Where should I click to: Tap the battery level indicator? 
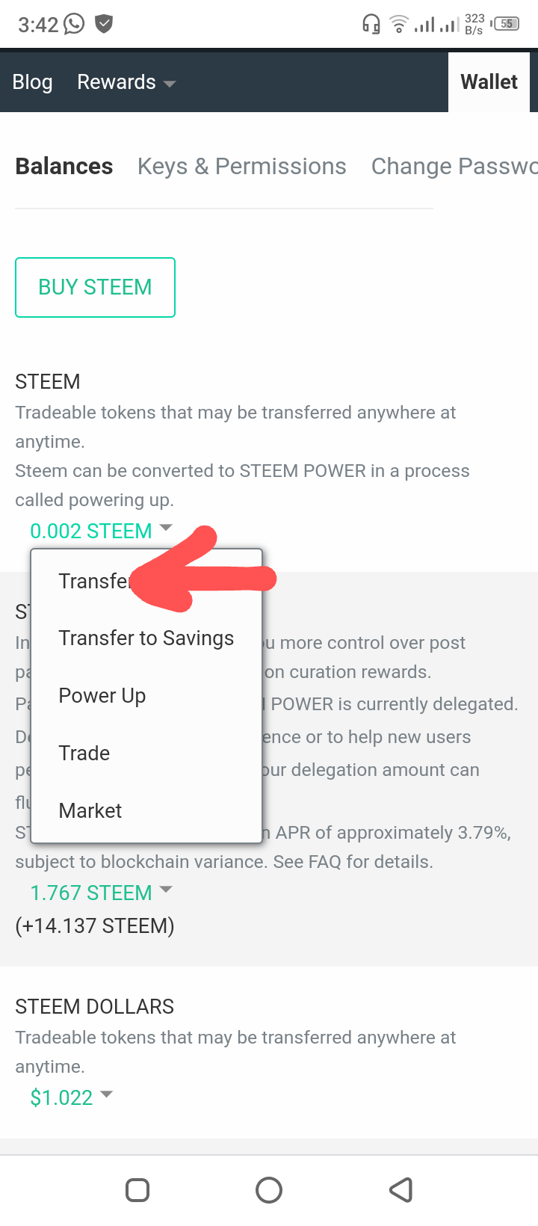click(506, 24)
